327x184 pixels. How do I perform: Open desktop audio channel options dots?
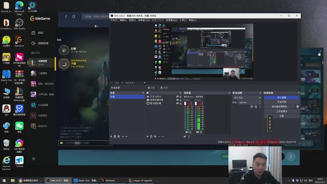pyautogui.click(x=201, y=132)
